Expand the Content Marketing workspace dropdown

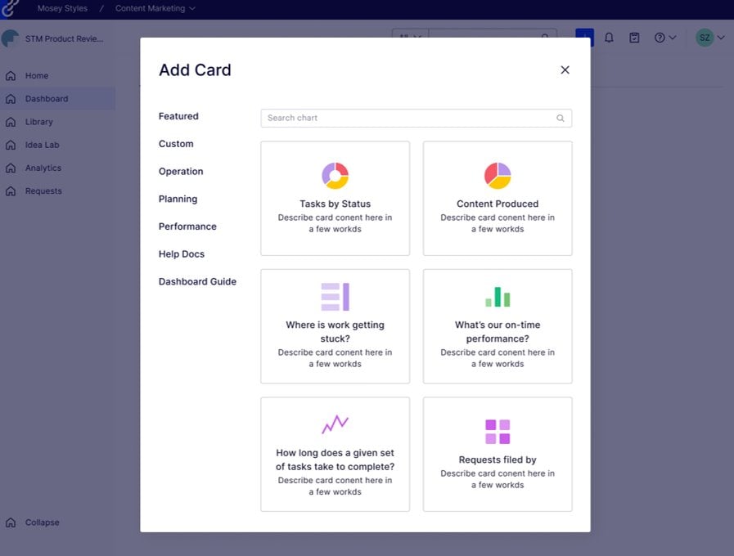155,8
